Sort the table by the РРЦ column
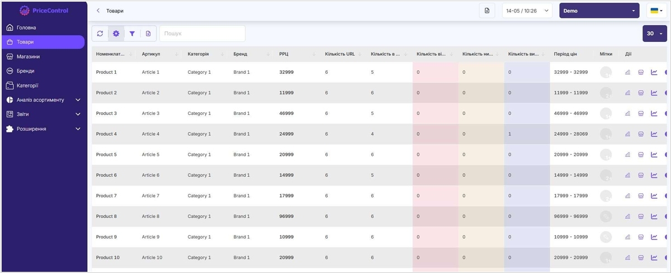The height and width of the screenshot is (273, 671). pos(284,54)
